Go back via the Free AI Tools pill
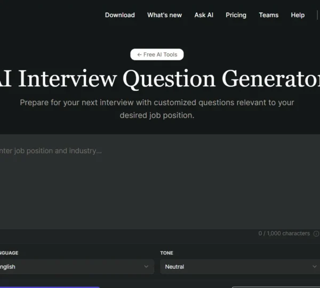This screenshot has width=320, height=288. click(x=157, y=54)
